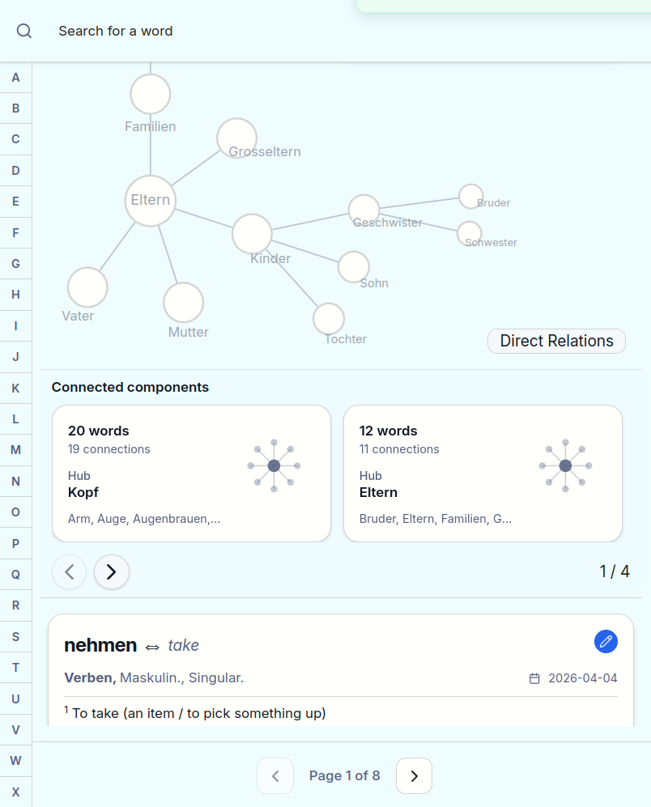The height and width of the screenshot is (807, 651).
Task: Jump to letter S in alphabet index
Action: point(15,636)
